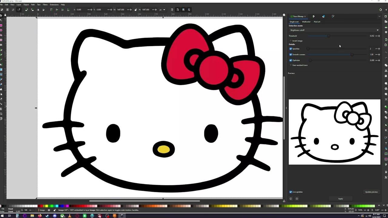Viewport: 388px width, 218px height.
Task: Click the select all objects toolbar icon
Action: coord(2,10)
